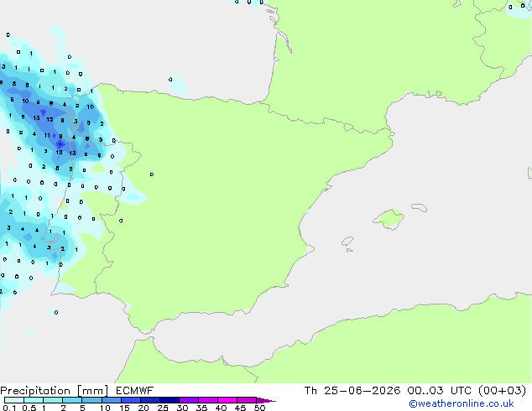Click the 45–50 mm legend swatch

click(x=247, y=400)
